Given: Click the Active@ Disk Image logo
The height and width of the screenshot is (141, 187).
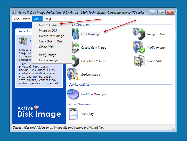Looking at the screenshot, I should tap(39, 112).
